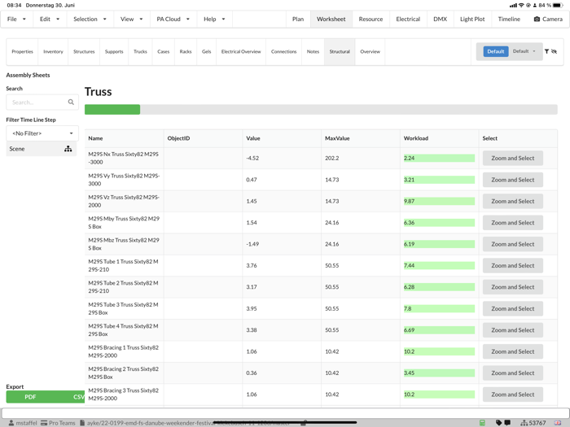This screenshot has width=570, height=427.
Task: Click the mstaffel user icon
Action: [x=11, y=423]
